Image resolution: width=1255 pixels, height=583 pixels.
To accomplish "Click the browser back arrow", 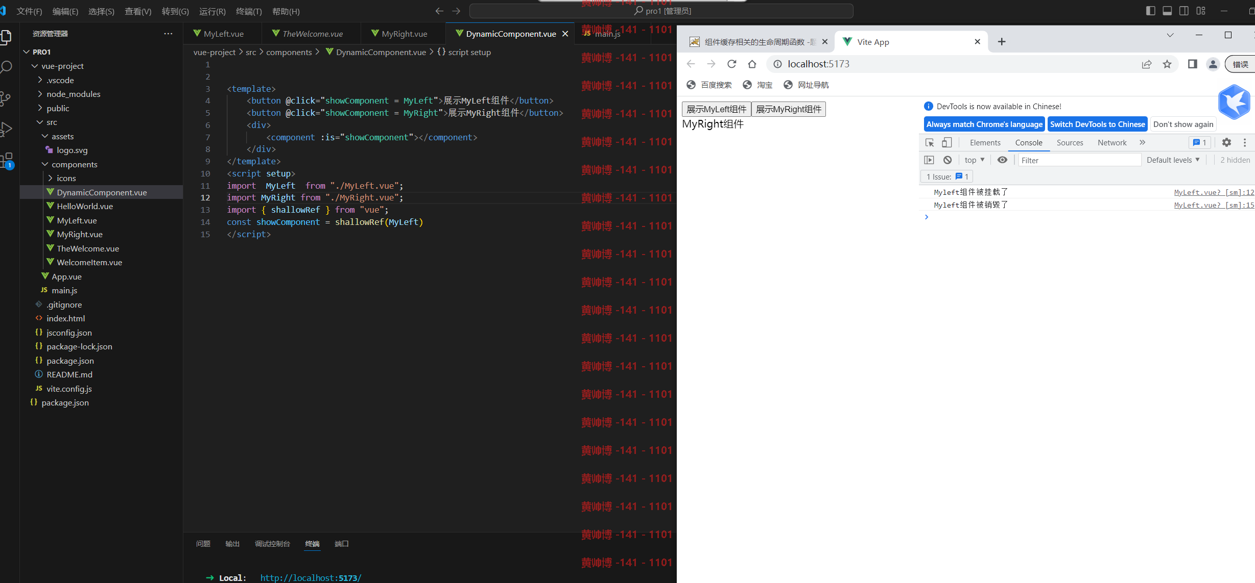I will [x=691, y=64].
